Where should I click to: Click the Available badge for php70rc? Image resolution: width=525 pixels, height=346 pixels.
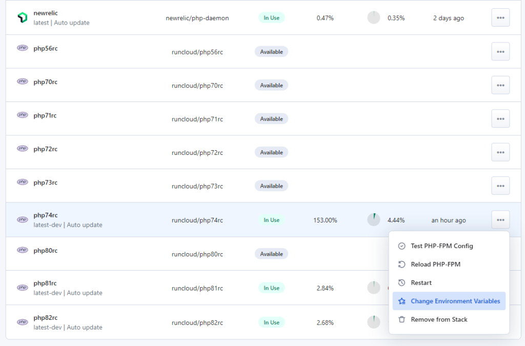click(x=272, y=85)
